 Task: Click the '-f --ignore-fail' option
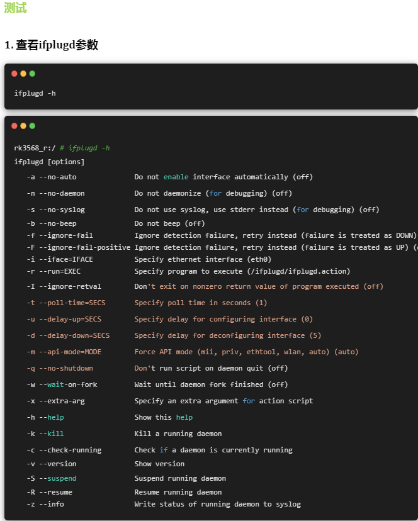(60, 235)
